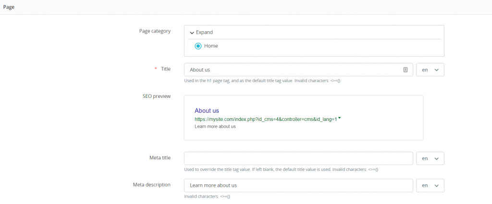This screenshot has height=204, width=492.
Task: Open the Title language dropdown
Action: [x=430, y=70]
